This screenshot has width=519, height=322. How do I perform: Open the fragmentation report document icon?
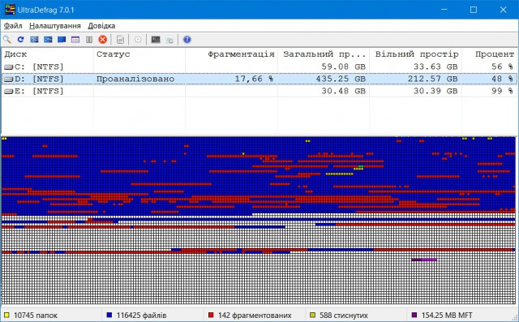[x=121, y=40]
